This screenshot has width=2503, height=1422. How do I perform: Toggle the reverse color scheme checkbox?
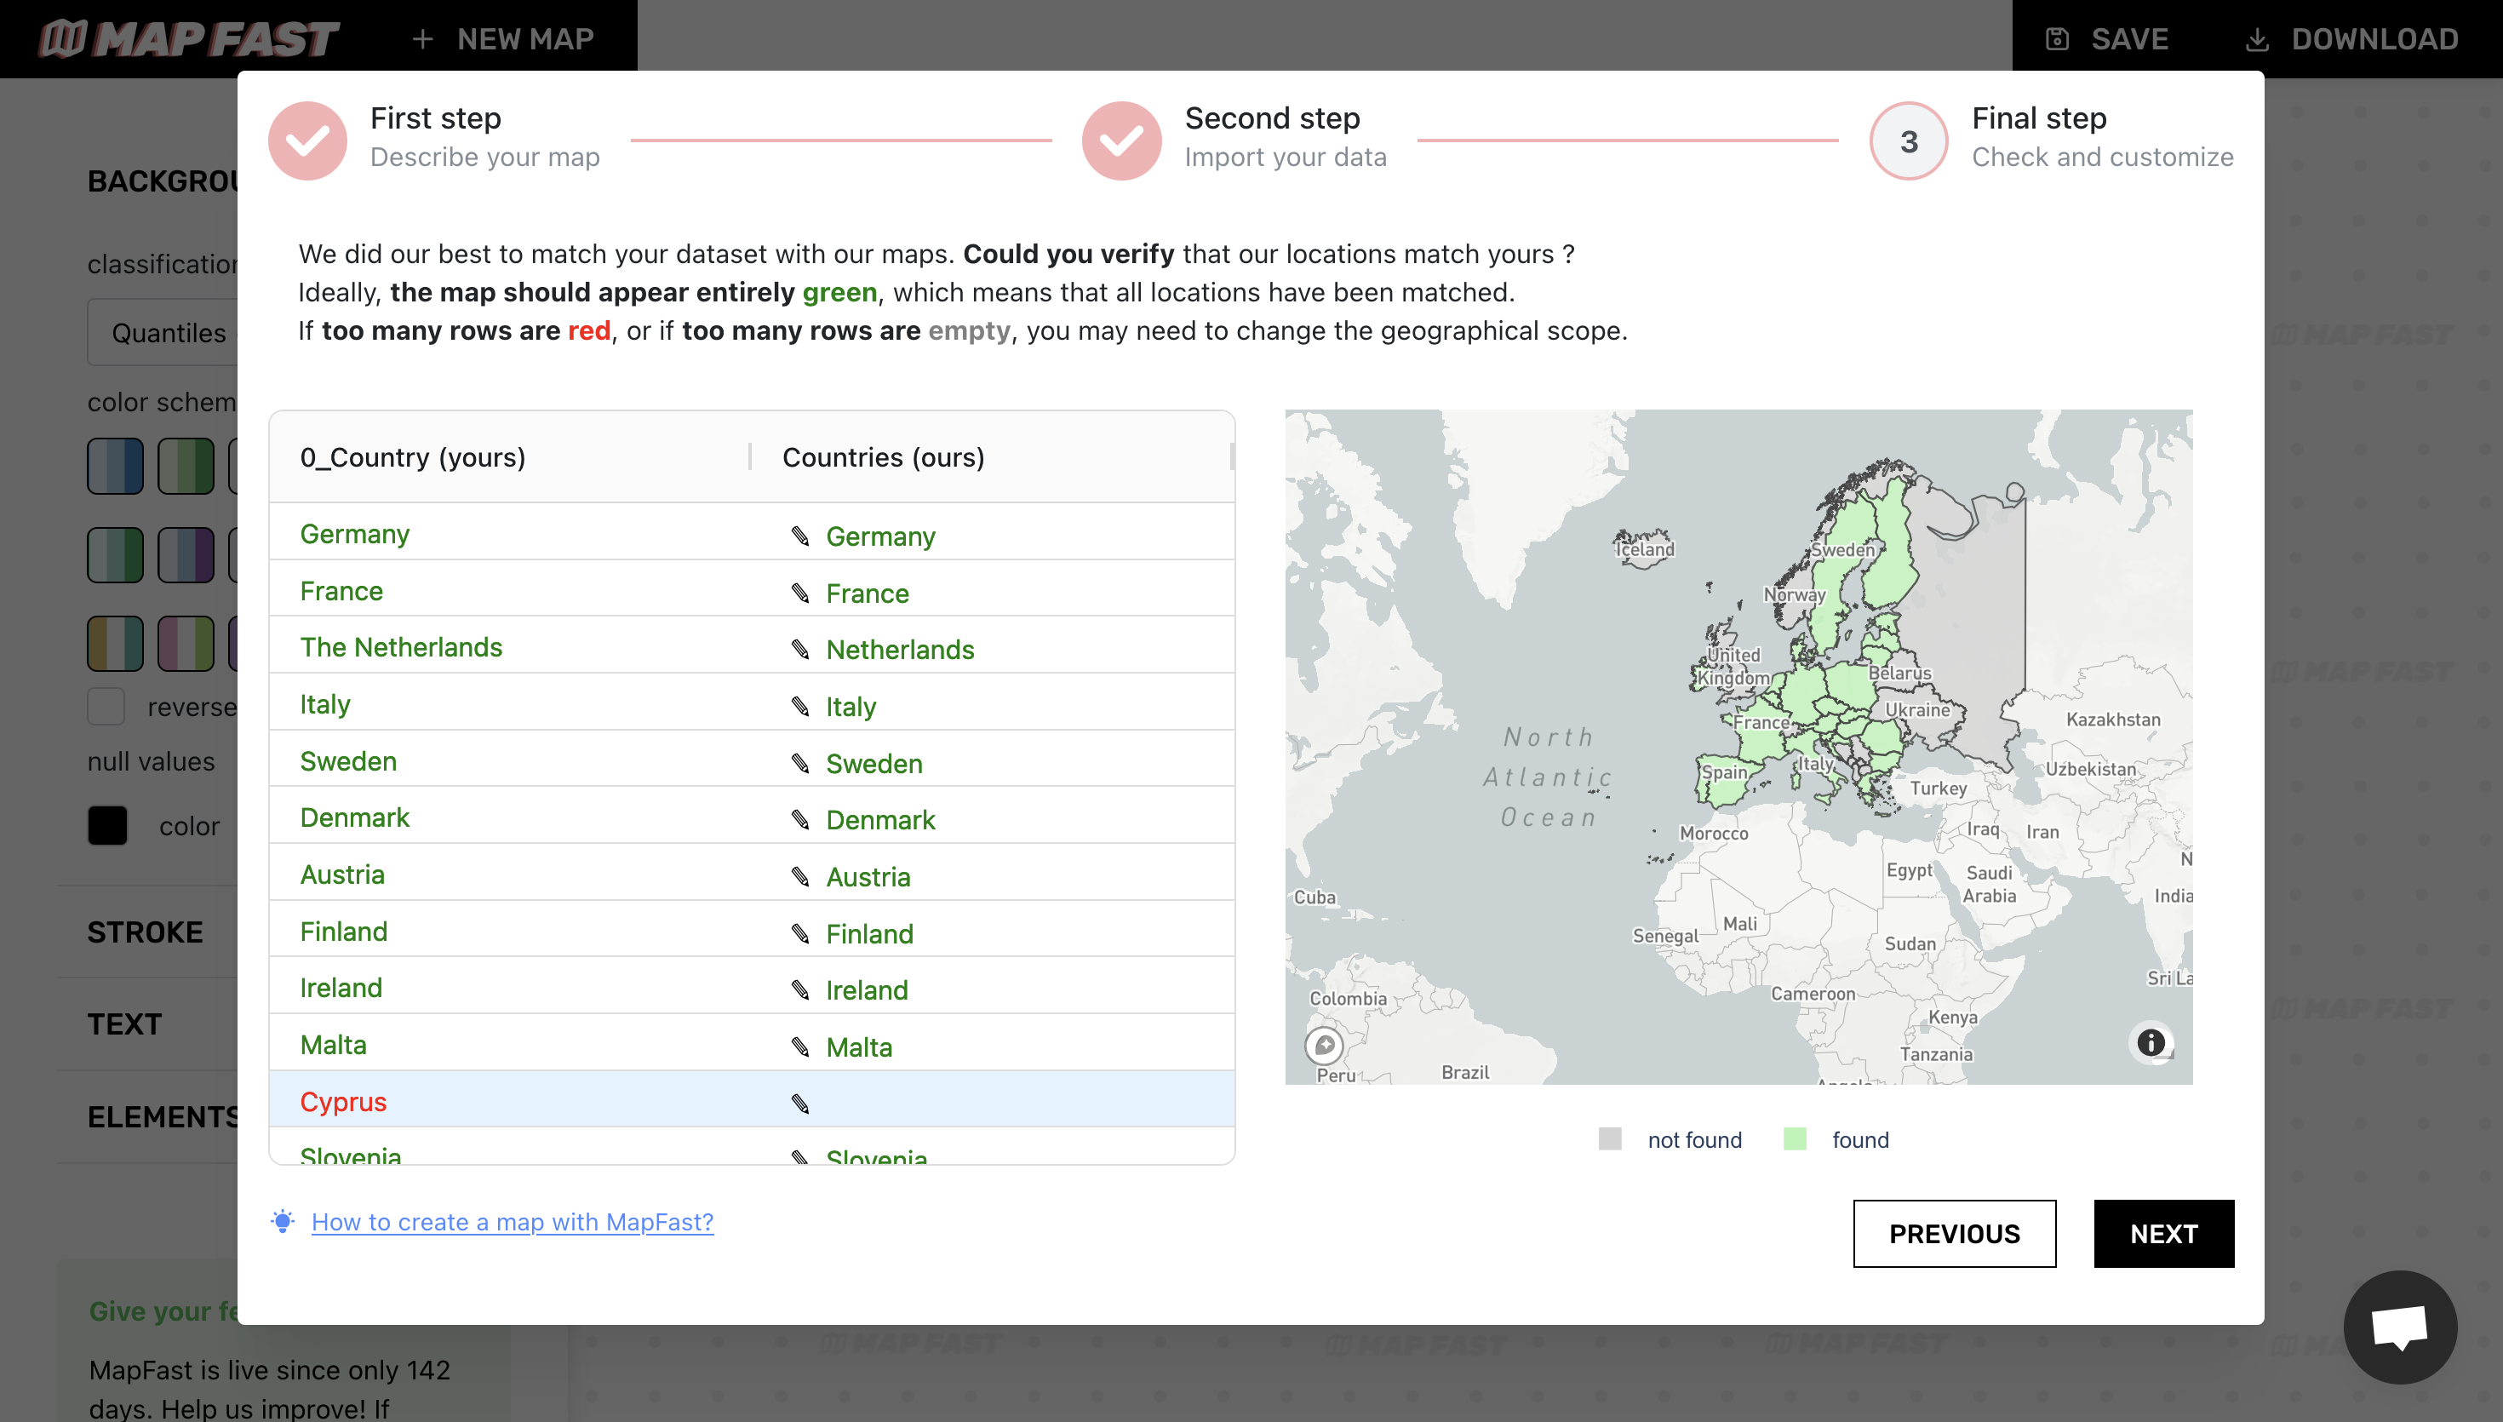(106, 705)
